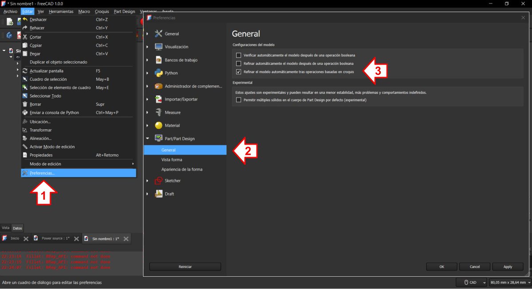Screen dimensions: 532x289
Task: Click the Administrador de complementos box icon
Action: pyautogui.click(x=158, y=86)
